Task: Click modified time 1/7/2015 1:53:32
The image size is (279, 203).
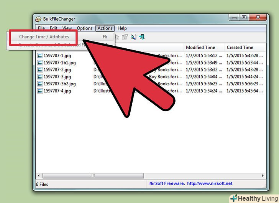Action: (x=204, y=70)
